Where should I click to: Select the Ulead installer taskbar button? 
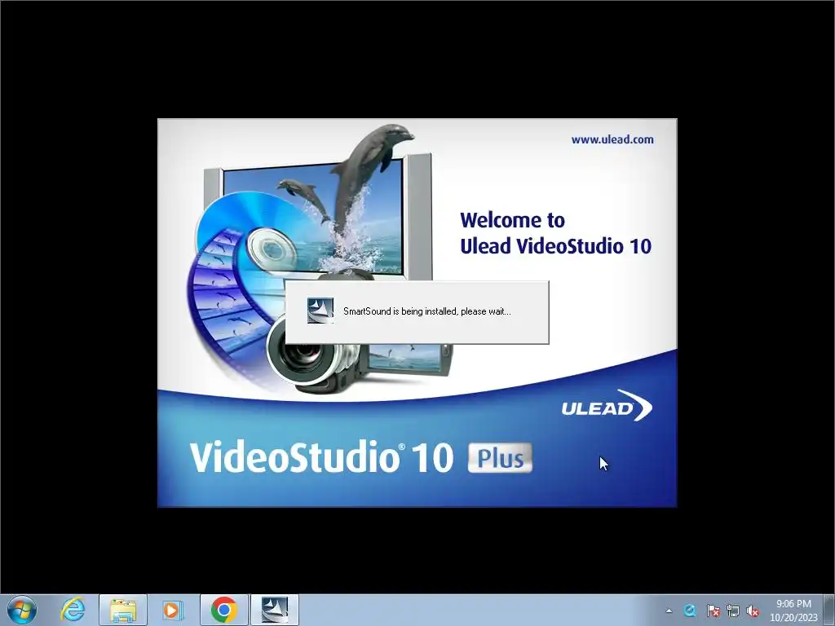(275, 610)
